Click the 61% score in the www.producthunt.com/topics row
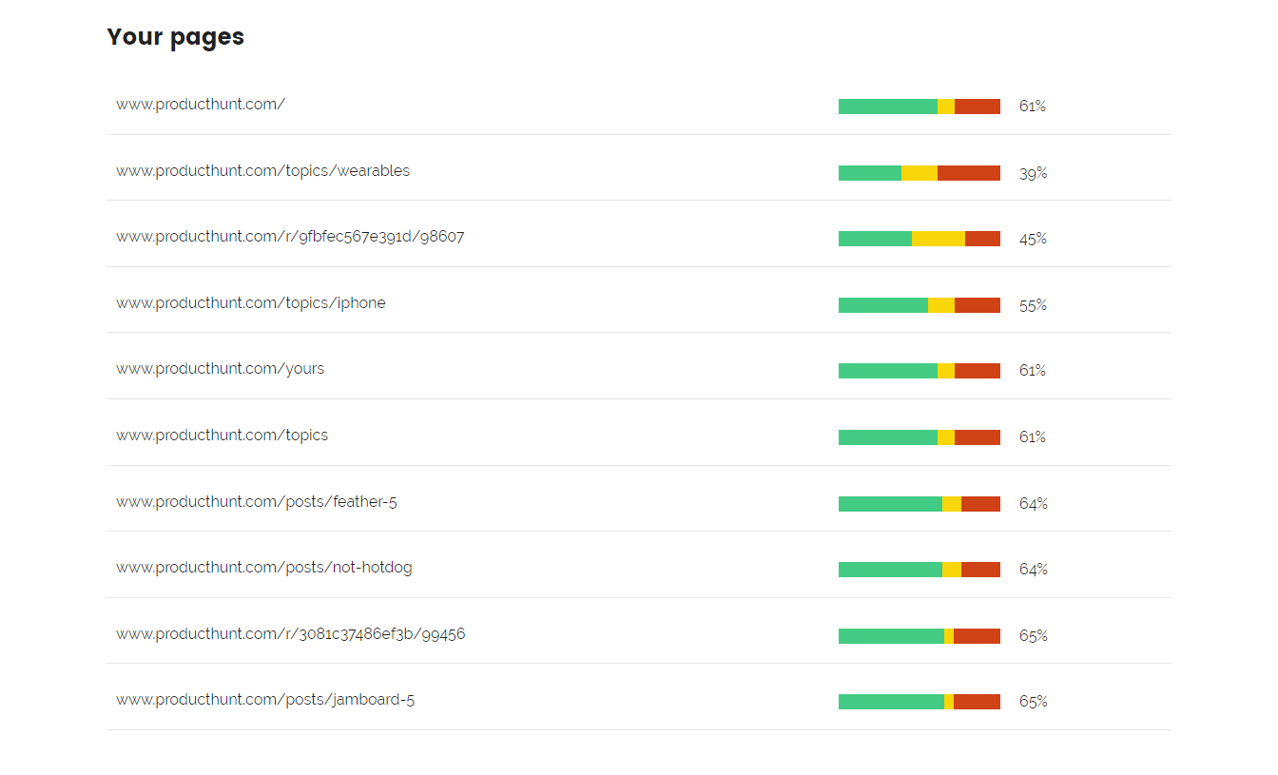The height and width of the screenshot is (775, 1278). point(1033,437)
